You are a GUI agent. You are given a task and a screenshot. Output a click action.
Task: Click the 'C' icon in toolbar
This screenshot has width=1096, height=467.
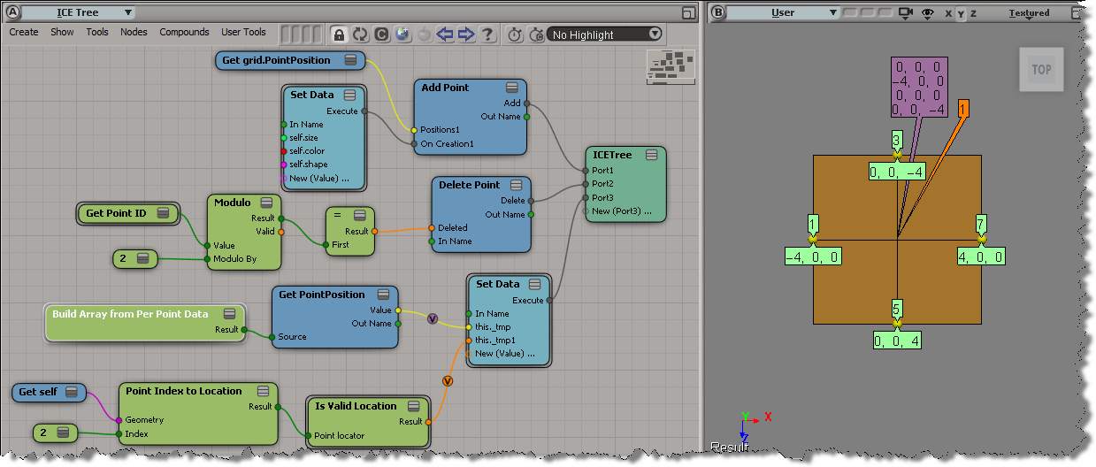click(381, 34)
